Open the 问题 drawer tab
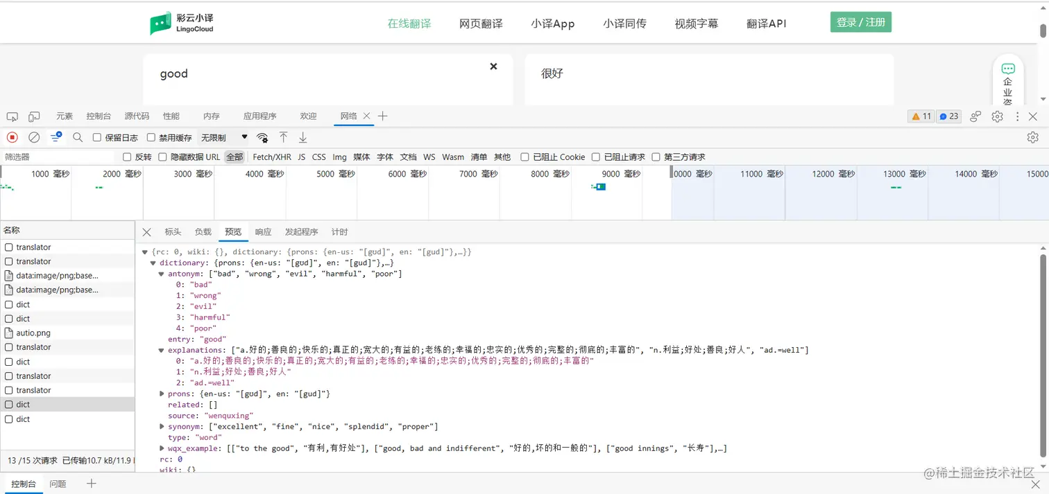The image size is (1049, 494). click(x=58, y=484)
